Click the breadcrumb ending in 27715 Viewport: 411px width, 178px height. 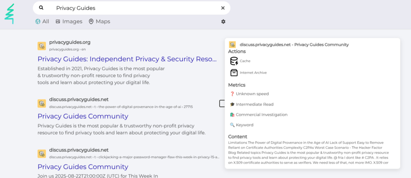point(121,107)
